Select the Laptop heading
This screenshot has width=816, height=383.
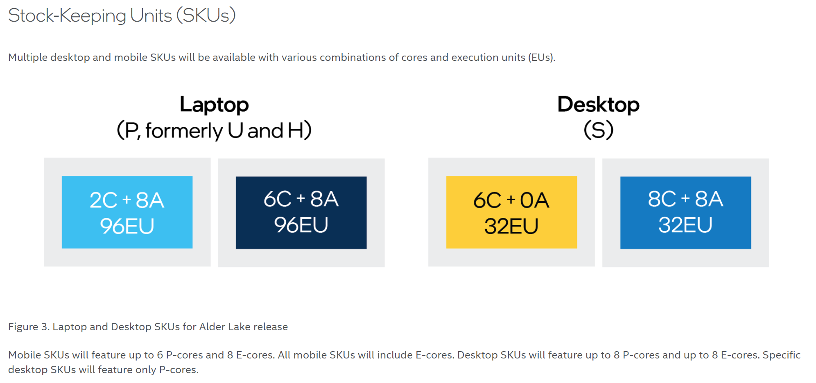[214, 105]
